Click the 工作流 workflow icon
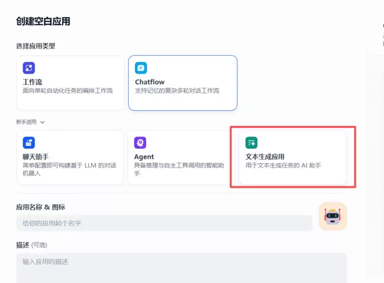Viewport: 384px width, 283px height. pyautogui.click(x=29, y=68)
